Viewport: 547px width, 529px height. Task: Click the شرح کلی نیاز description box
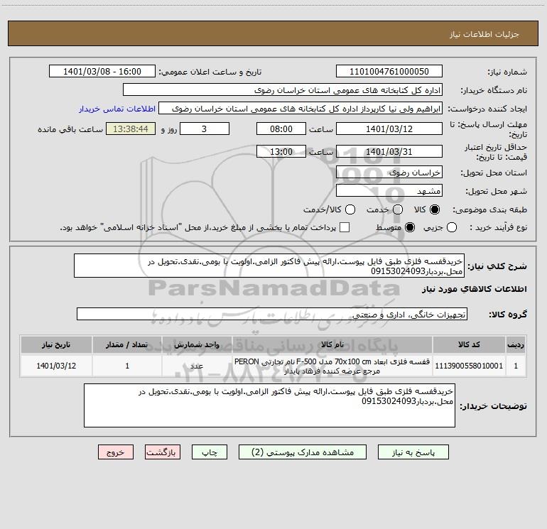point(269,266)
